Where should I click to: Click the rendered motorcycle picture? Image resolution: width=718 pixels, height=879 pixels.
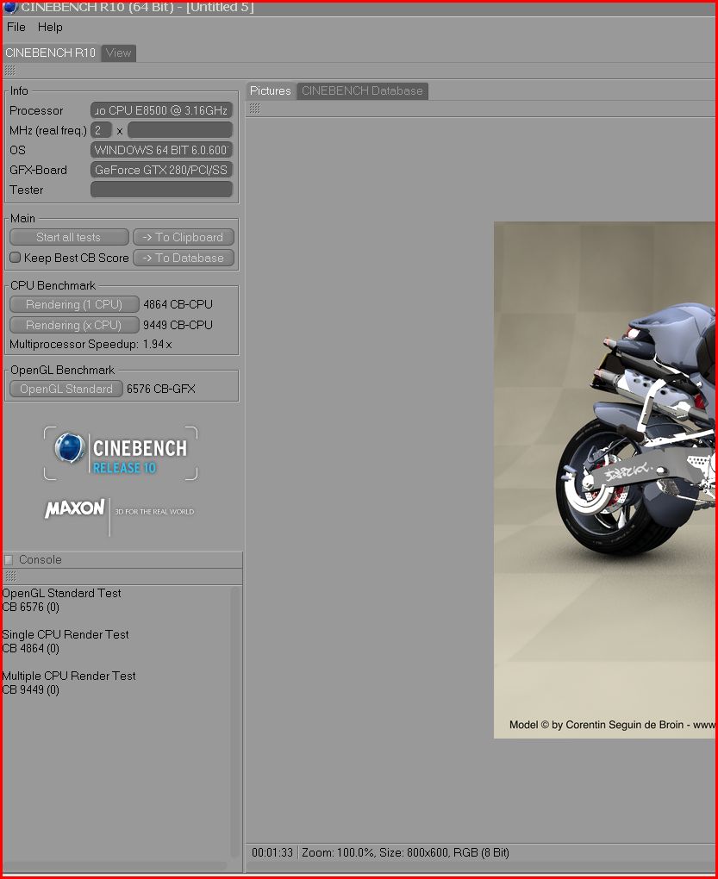tap(605, 480)
